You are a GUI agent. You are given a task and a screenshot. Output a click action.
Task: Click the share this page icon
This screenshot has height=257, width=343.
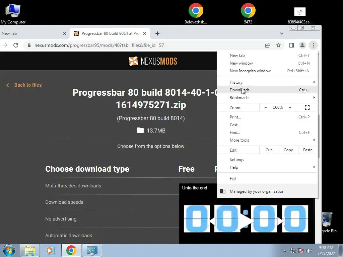[x=268, y=45]
